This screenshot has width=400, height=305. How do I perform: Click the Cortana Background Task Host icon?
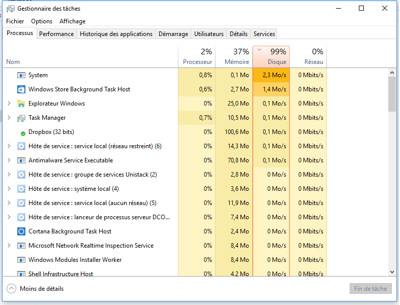tap(21, 231)
